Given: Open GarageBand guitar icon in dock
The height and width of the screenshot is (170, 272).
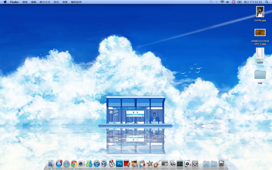Looking at the screenshot, I should 157,164.
